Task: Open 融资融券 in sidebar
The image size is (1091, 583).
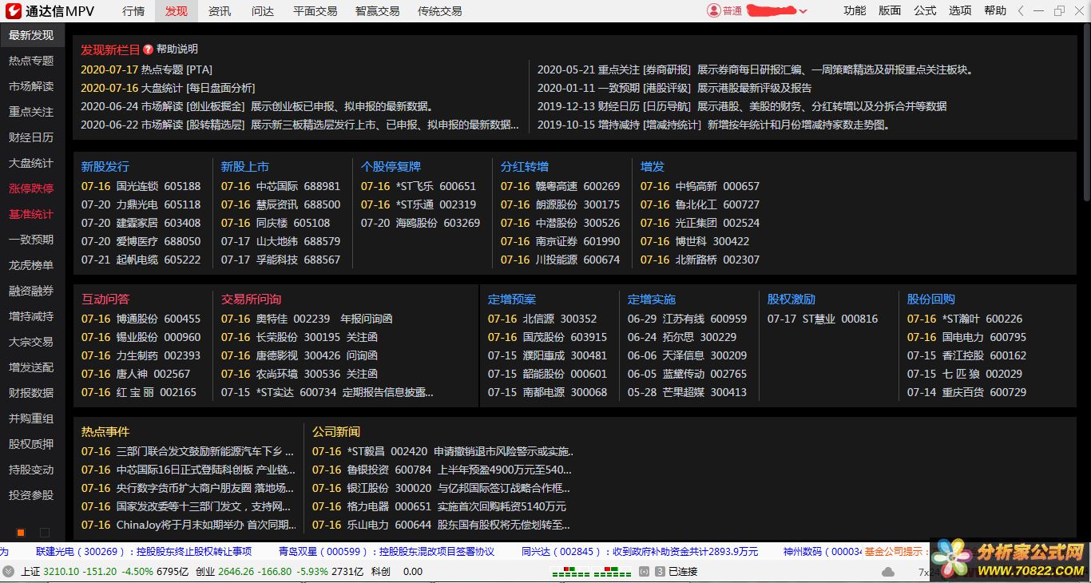Action: click(x=31, y=291)
